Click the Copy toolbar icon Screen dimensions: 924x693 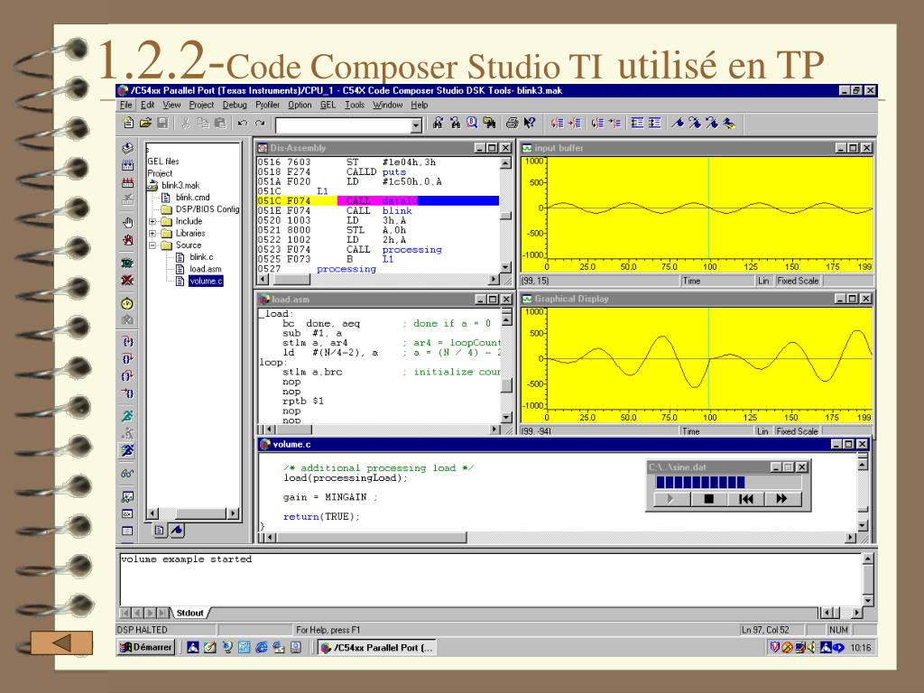click(203, 123)
